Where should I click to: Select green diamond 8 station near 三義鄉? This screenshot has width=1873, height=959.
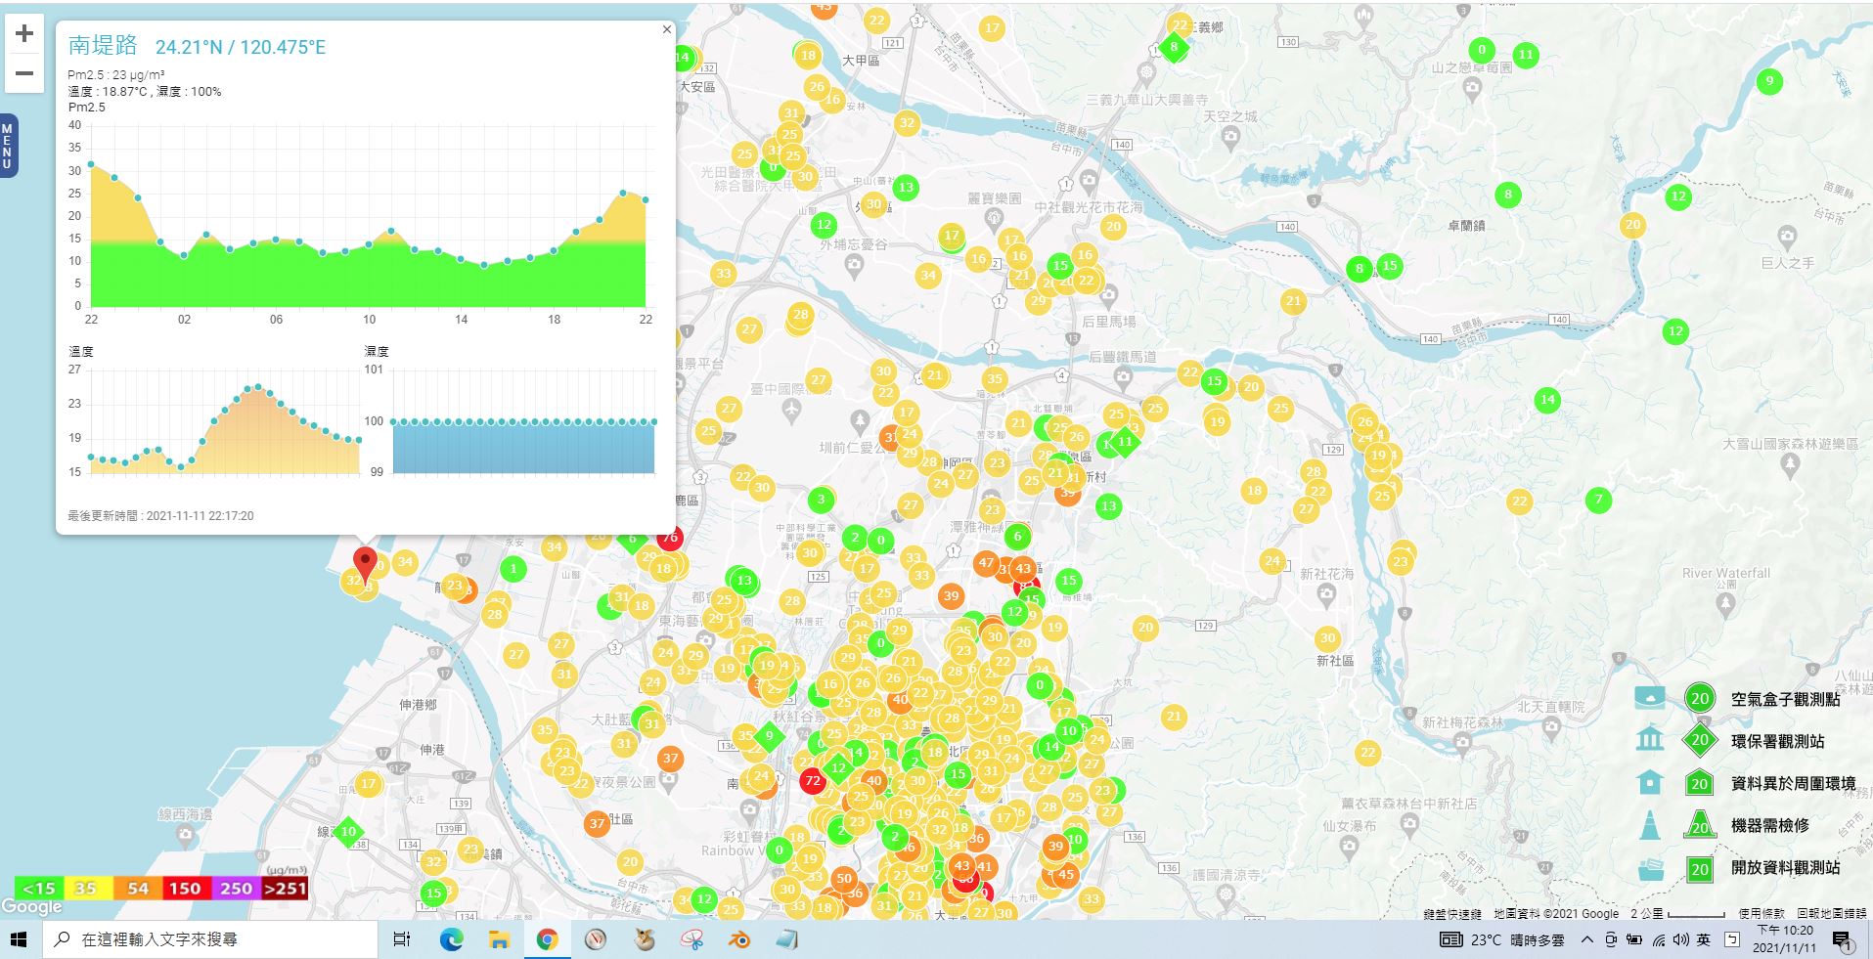(1174, 47)
